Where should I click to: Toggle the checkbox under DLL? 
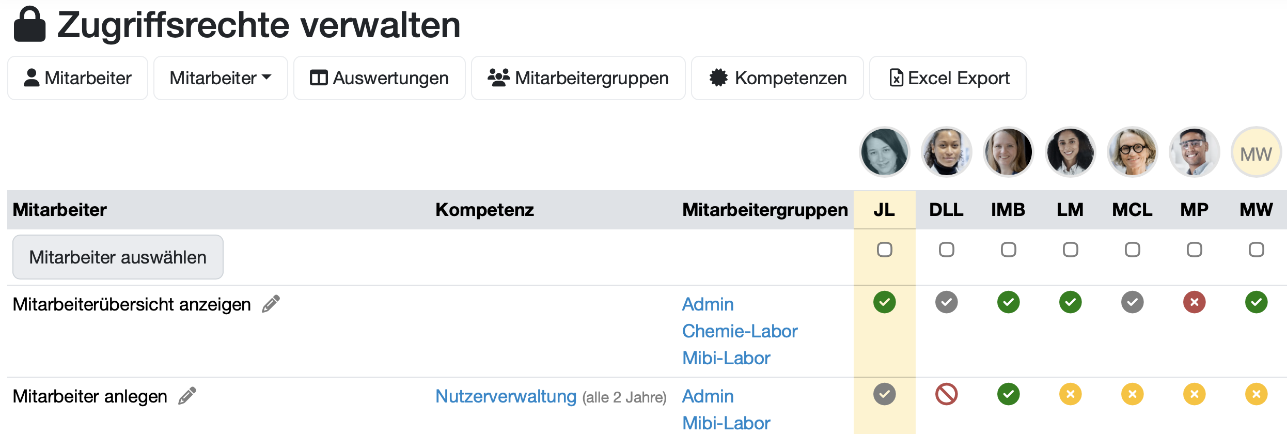[x=946, y=250]
